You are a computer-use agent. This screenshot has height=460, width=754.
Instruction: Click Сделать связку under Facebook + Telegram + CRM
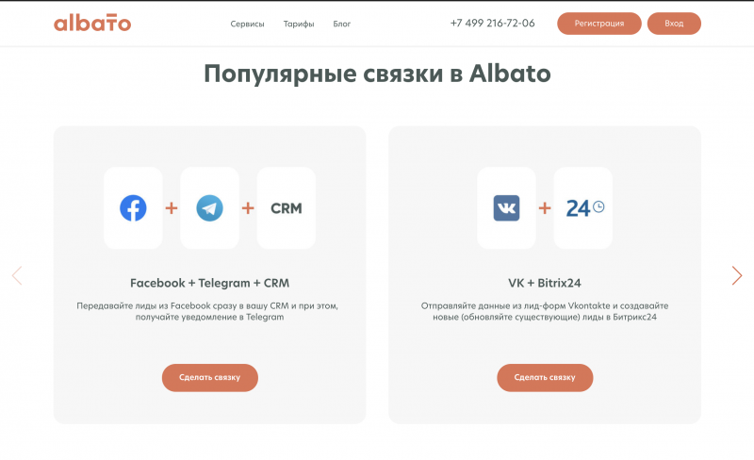click(x=209, y=377)
